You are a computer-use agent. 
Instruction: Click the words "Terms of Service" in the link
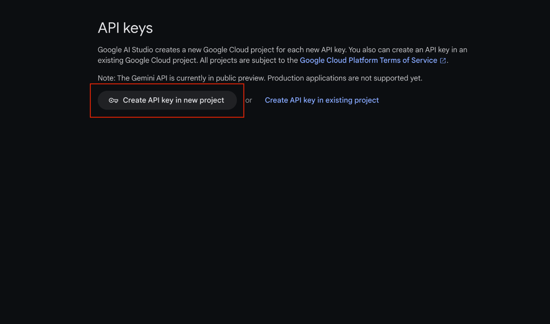(409, 60)
